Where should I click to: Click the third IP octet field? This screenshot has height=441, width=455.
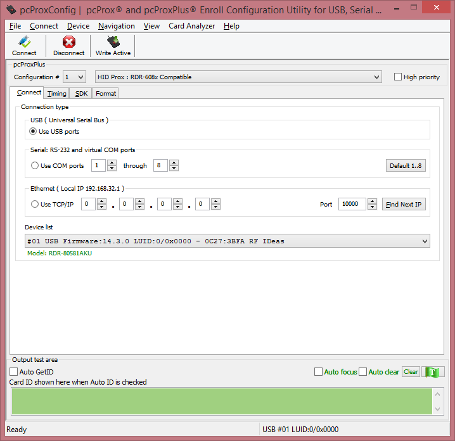(x=164, y=204)
